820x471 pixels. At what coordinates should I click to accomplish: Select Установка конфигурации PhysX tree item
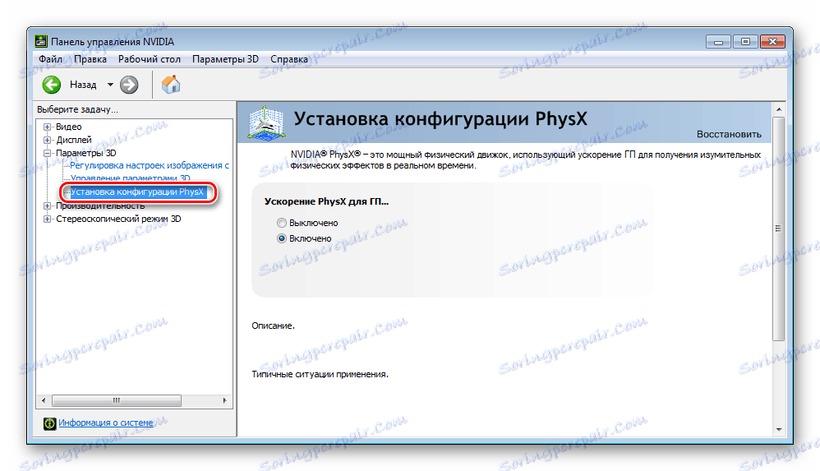[137, 192]
